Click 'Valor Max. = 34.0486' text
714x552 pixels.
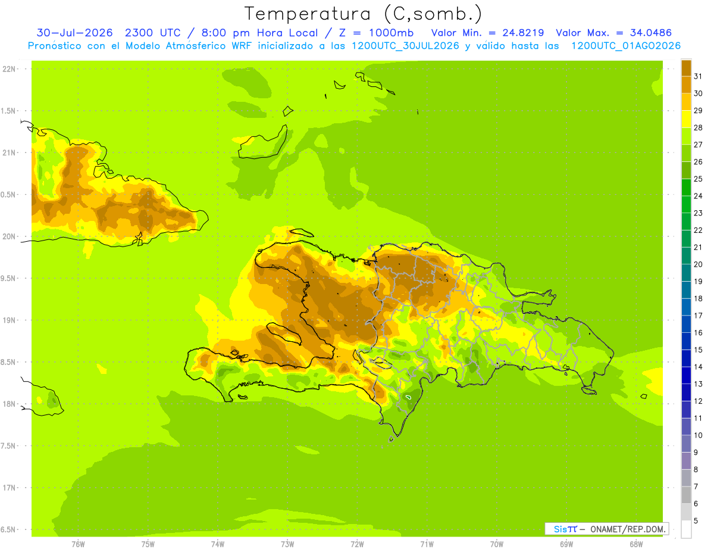(613, 33)
